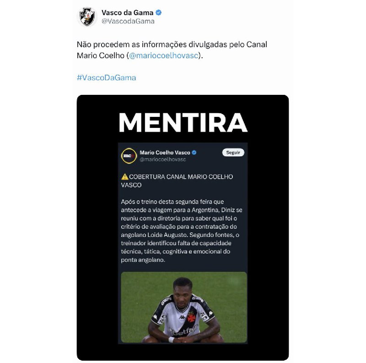The image size is (366, 363).
Task: Click the Vasco cross crest on the jersey
Action: tap(192, 316)
